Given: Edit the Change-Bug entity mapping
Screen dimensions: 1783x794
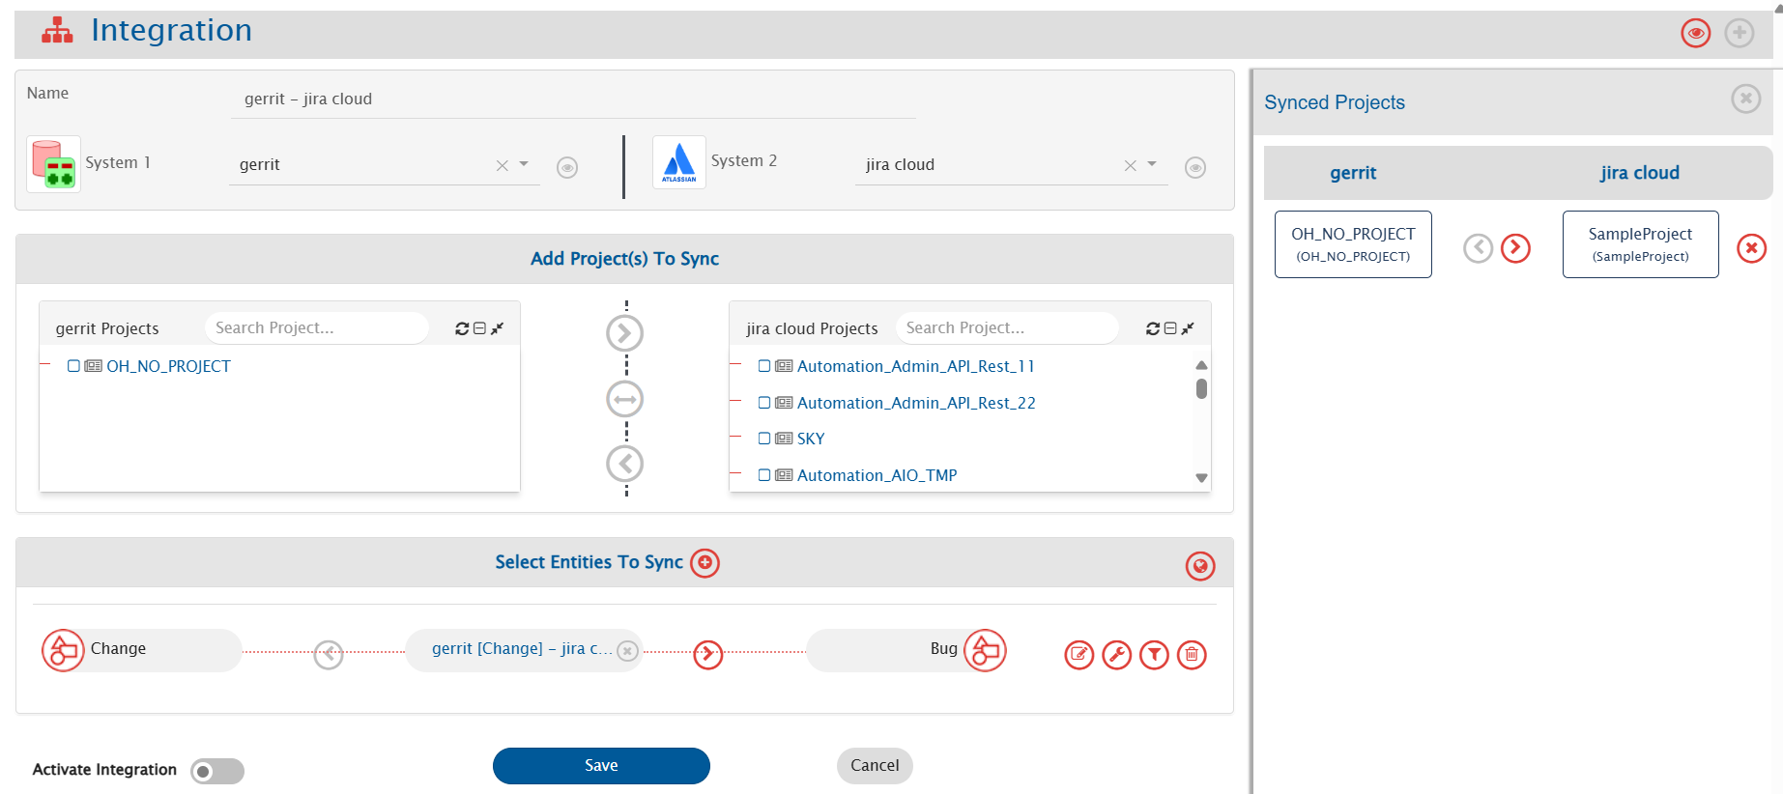Looking at the screenshot, I should 1078,655.
